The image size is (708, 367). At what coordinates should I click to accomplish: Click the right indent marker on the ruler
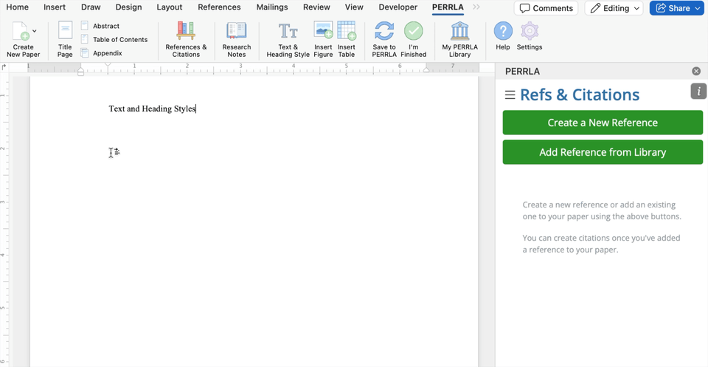426,69
